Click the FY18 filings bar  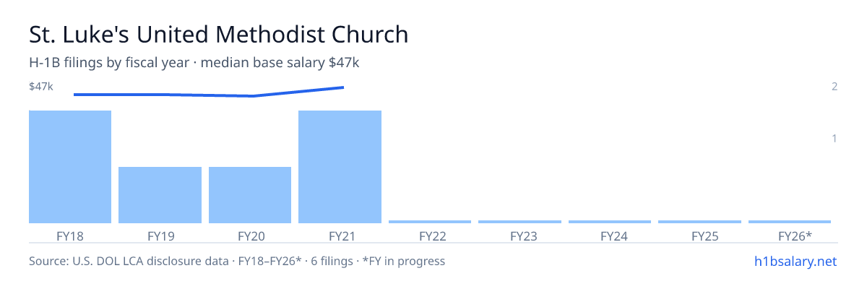point(70,167)
